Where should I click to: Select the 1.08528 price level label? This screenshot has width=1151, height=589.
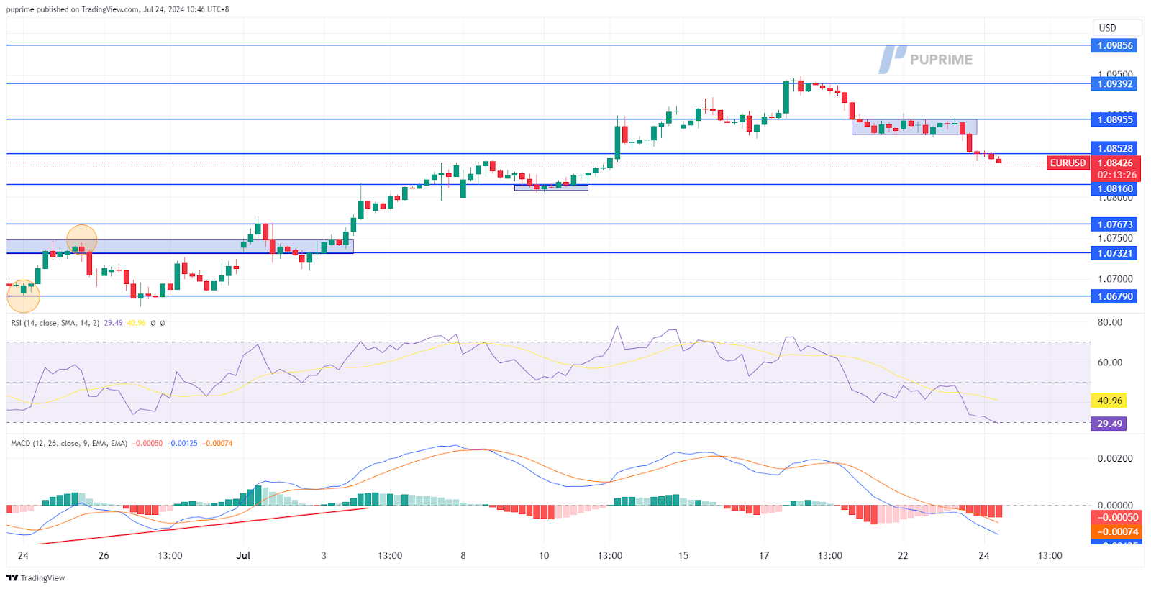1114,148
